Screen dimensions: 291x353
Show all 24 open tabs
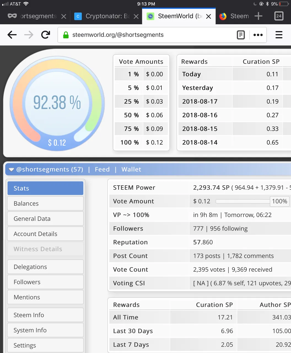[279, 16]
